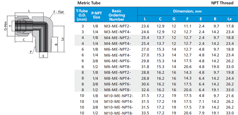Select ordering number M8-ME-NPT2-
Viewport: 238px width, 115px height.
(117, 72)
